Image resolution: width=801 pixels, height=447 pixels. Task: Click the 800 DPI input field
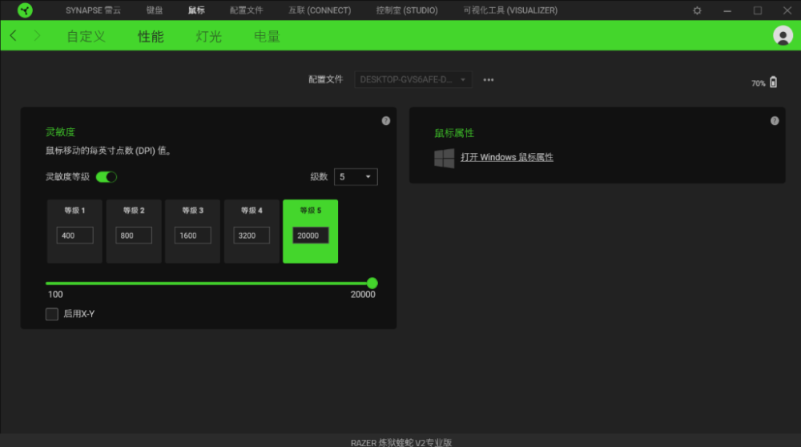pyautogui.click(x=134, y=236)
